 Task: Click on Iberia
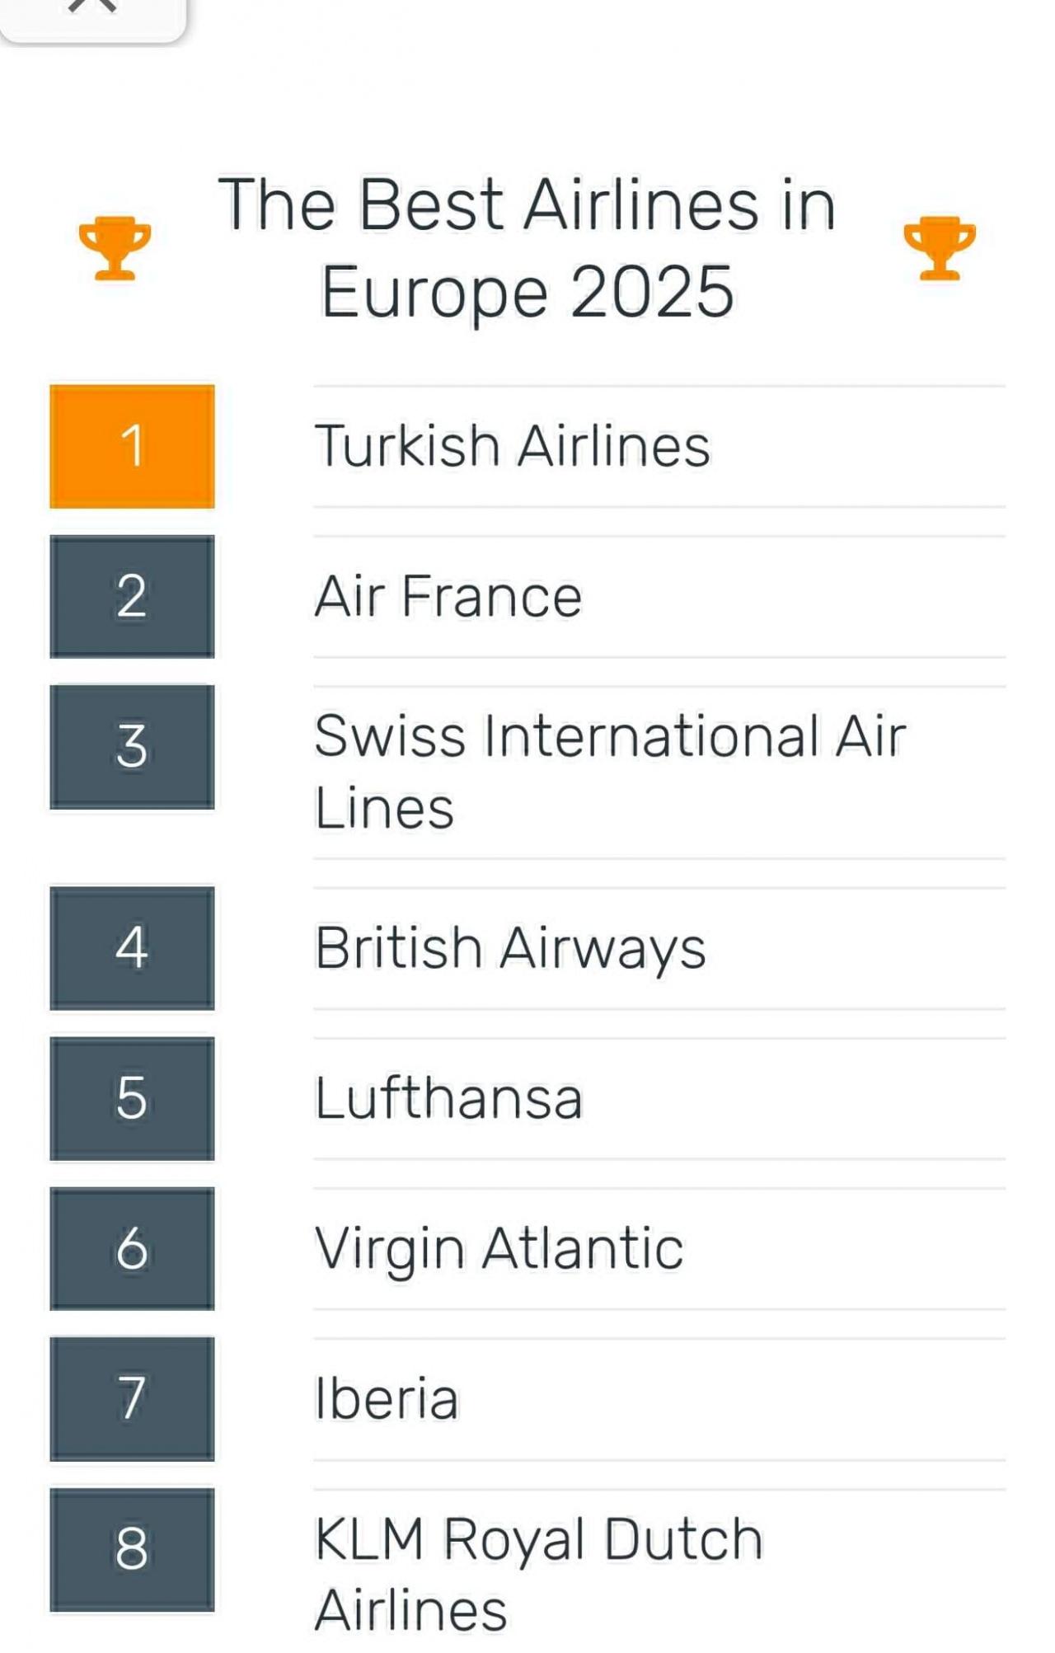pyautogui.click(x=387, y=1399)
